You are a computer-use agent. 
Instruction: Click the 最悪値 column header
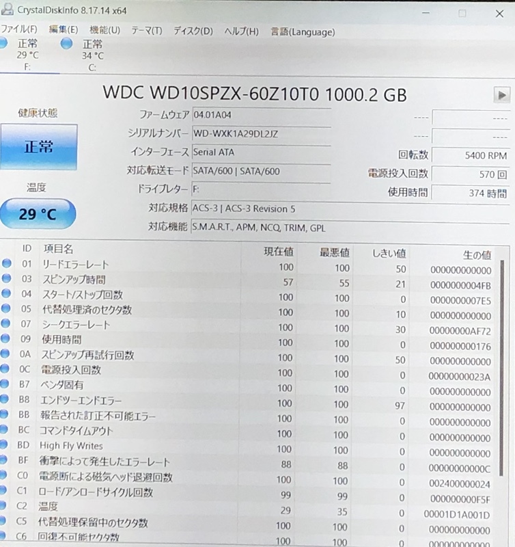tap(335, 252)
